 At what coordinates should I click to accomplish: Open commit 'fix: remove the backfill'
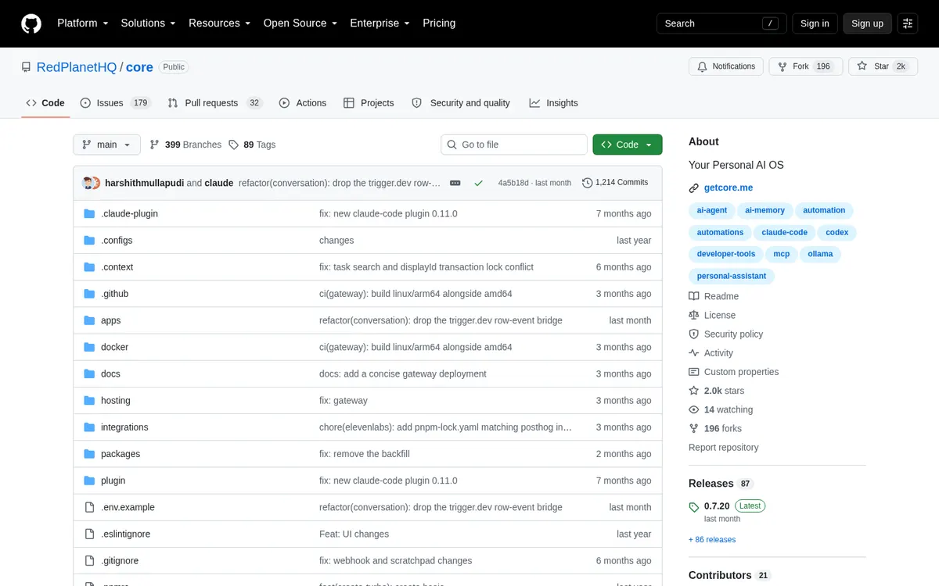[x=365, y=454]
